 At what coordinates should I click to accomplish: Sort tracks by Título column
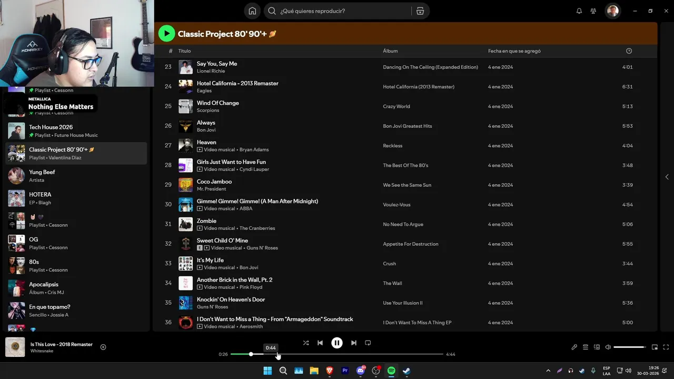coord(184,51)
